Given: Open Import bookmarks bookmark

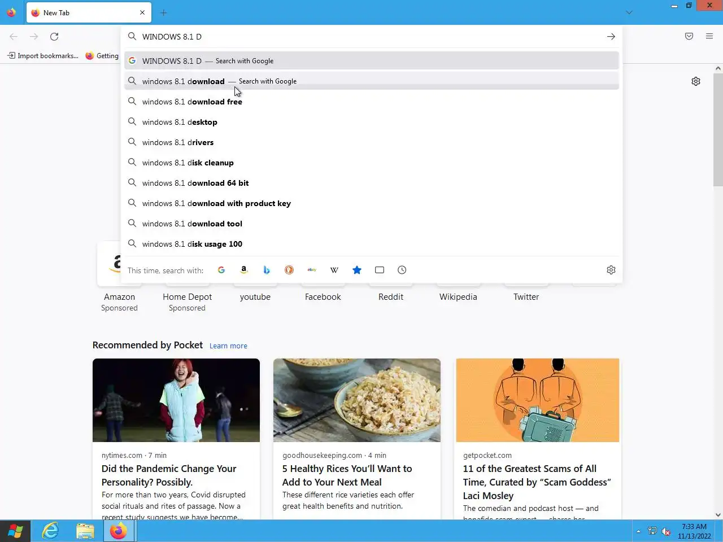Looking at the screenshot, I should tap(42, 55).
